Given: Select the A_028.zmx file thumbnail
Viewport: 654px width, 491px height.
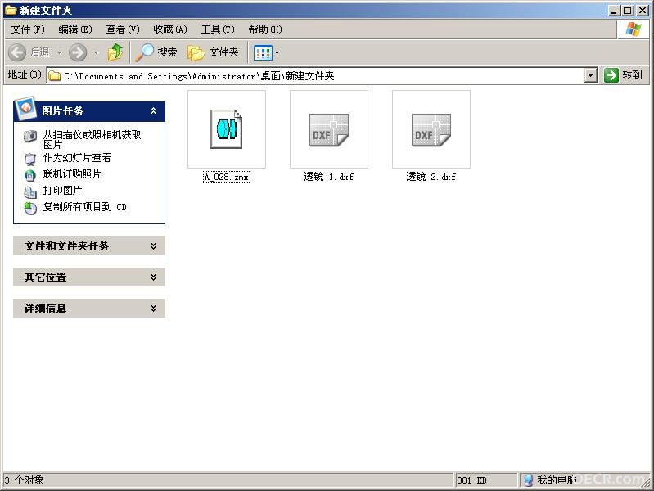Looking at the screenshot, I should point(227,129).
